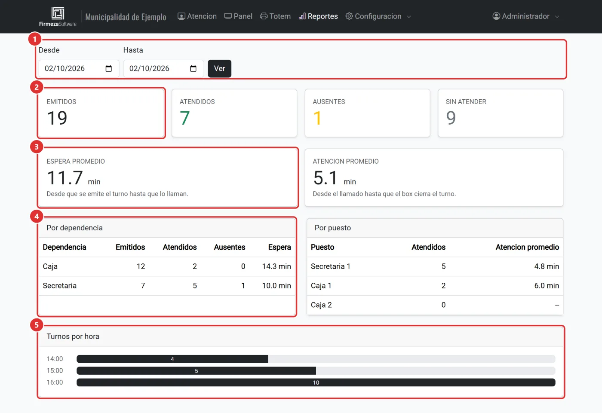Click the 14:00 hourly progress bar
Image resolution: width=602 pixels, height=413 pixels.
pyautogui.click(x=316, y=359)
